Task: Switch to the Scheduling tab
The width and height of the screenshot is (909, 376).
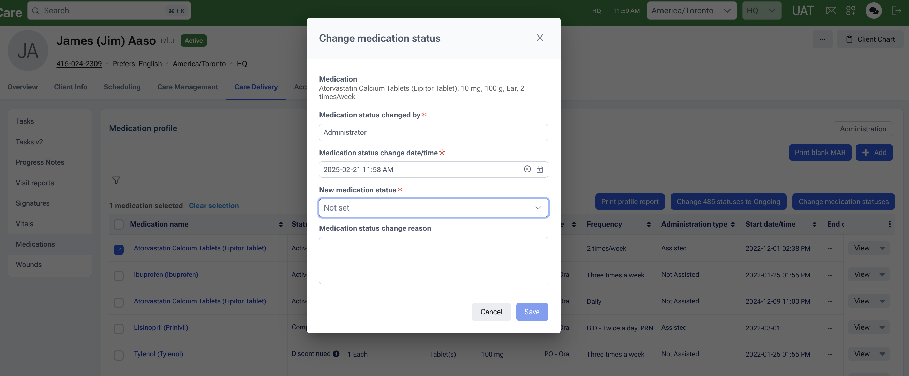Action: [122, 87]
